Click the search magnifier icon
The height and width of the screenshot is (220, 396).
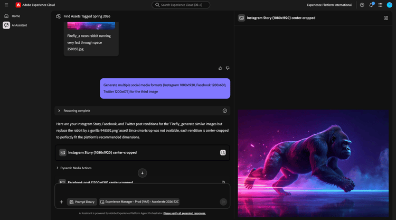tap(157, 5)
